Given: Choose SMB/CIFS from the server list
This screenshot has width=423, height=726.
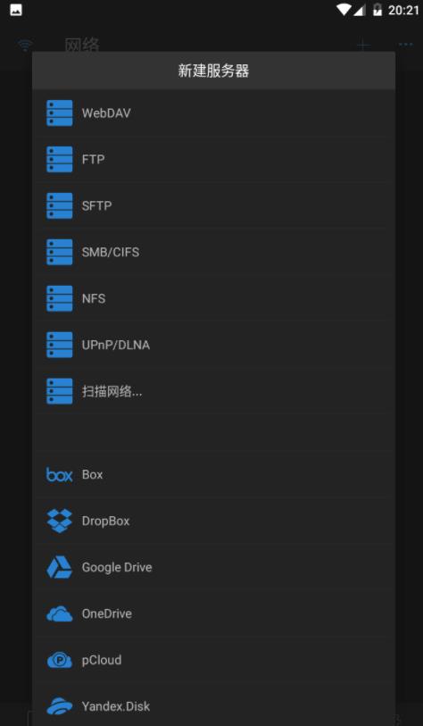Looking at the screenshot, I should 214,252.
